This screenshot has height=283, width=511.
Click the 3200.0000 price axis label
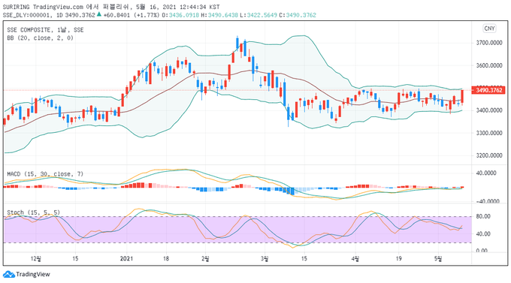[x=489, y=155]
